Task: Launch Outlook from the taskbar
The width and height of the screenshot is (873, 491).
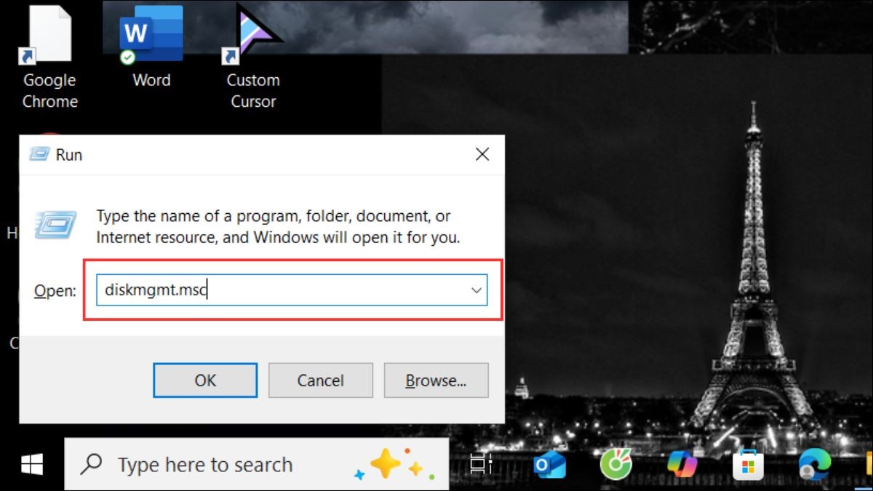Action: (549, 465)
